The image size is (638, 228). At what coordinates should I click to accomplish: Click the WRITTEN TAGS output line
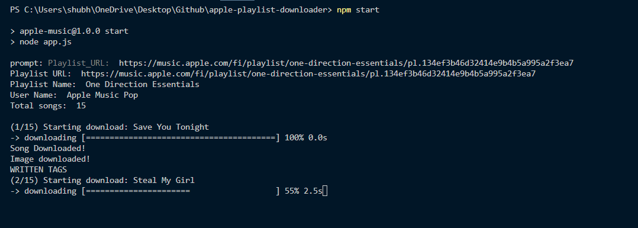(38, 169)
